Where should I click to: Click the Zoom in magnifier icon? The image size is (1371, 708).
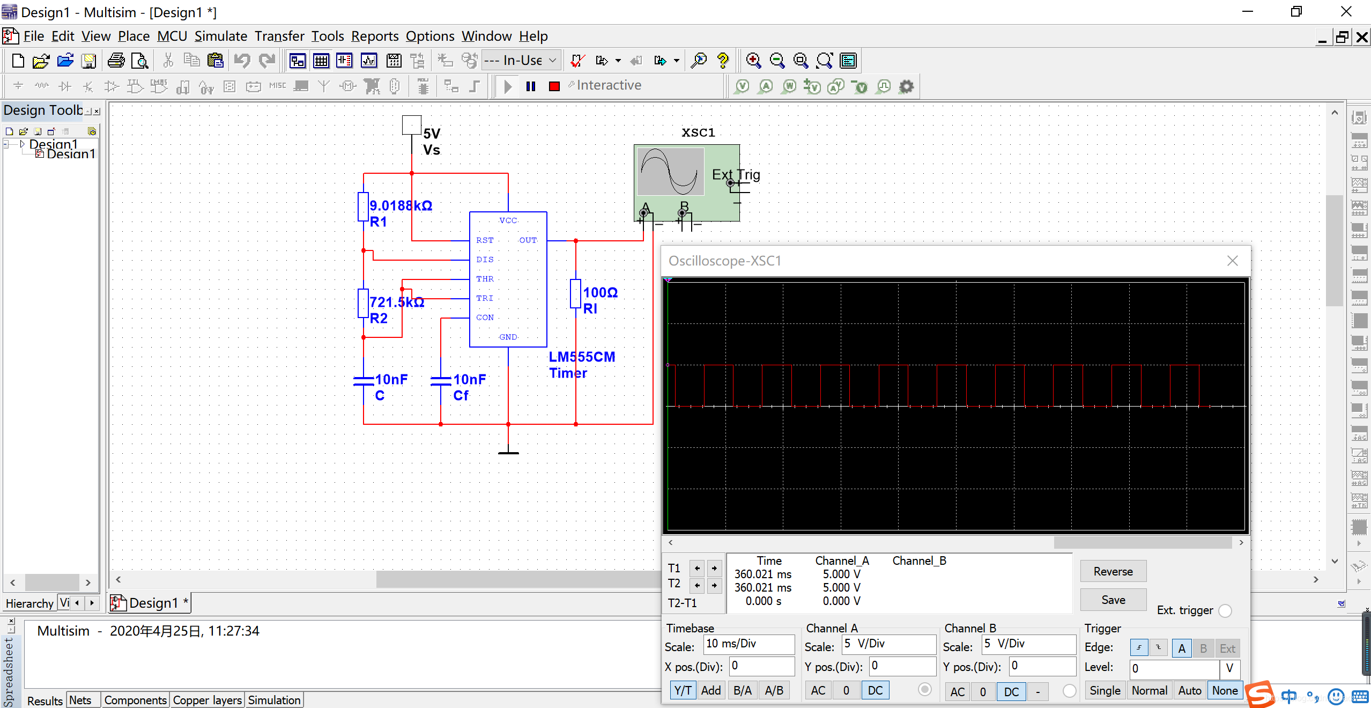tap(753, 61)
